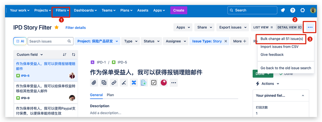Click the attach paperclip icon on the issue
Image resolution: width=322 pixels, height=122 pixels.
click(94, 83)
